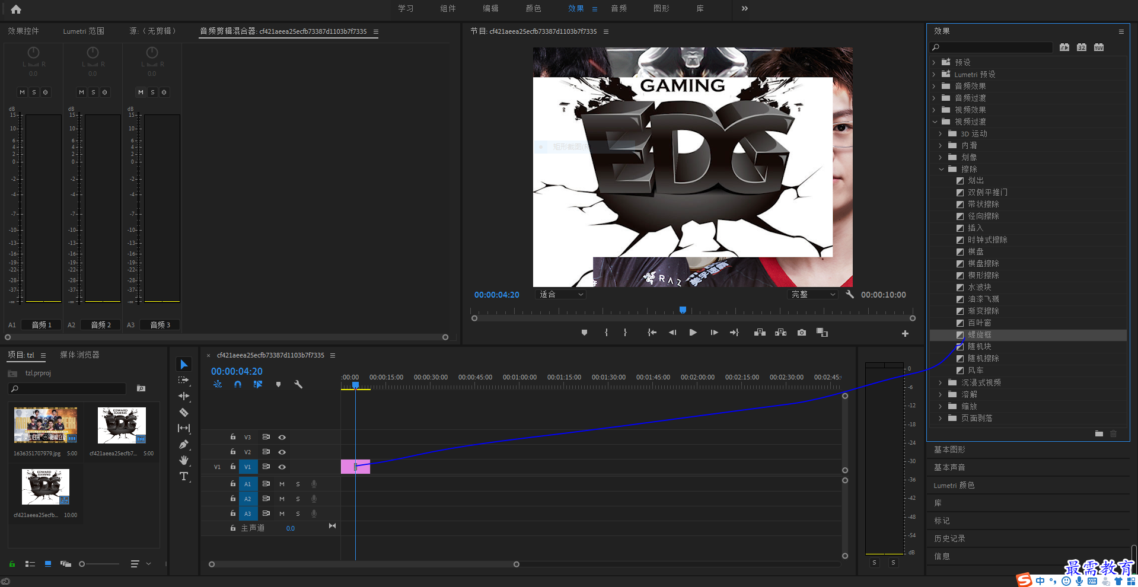Open the Lumetri 颜色 panel

(x=954, y=485)
